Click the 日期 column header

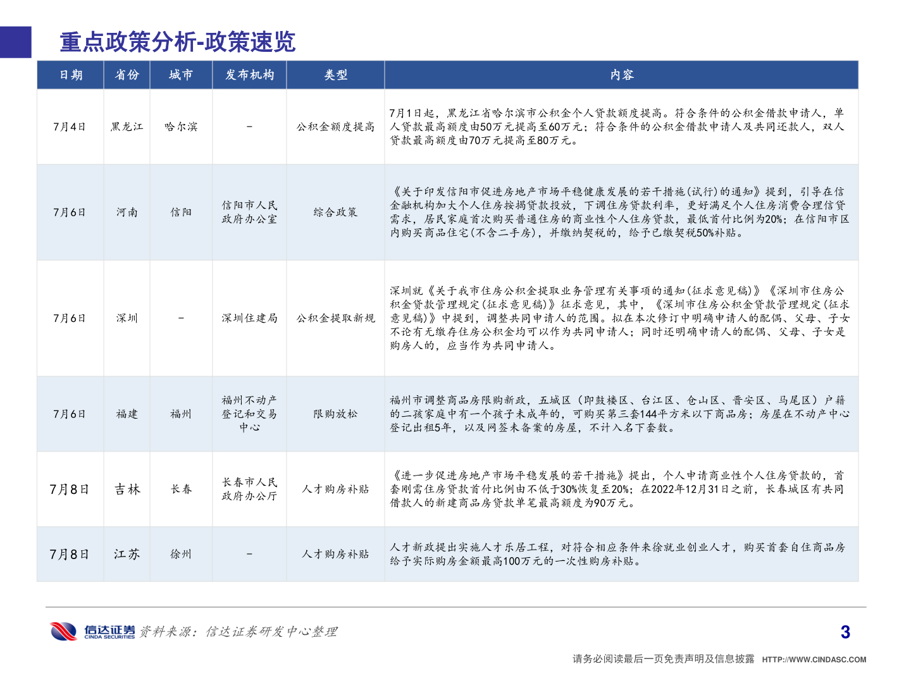[x=71, y=75]
